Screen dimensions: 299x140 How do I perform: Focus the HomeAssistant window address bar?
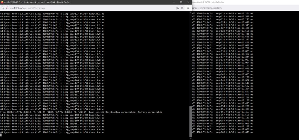[245, 8]
